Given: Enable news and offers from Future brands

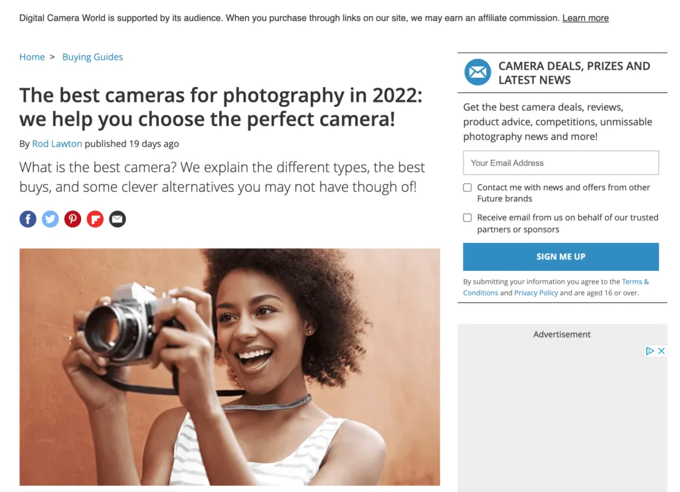Looking at the screenshot, I should click(467, 188).
